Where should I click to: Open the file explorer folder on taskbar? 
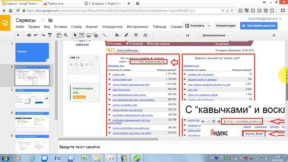click(97, 158)
